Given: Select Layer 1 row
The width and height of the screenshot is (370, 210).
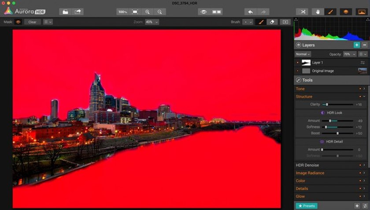Looking at the screenshot, I should tap(332, 63).
